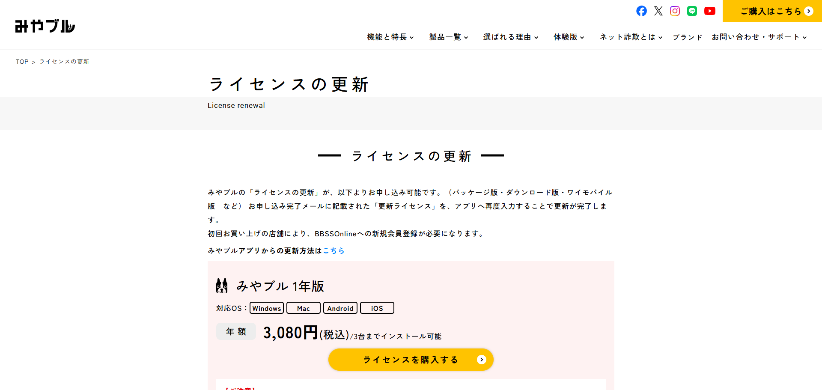Click the LINE social media icon
The width and height of the screenshot is (822, 390).
coord(692,11)
